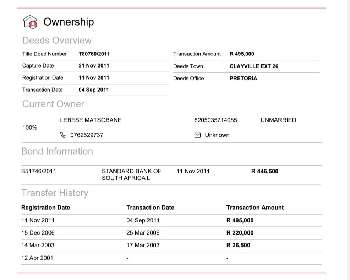Select Transfer History row 11 Nov 2011
Viewport: 350px width, 280px height.
point(171,220)
